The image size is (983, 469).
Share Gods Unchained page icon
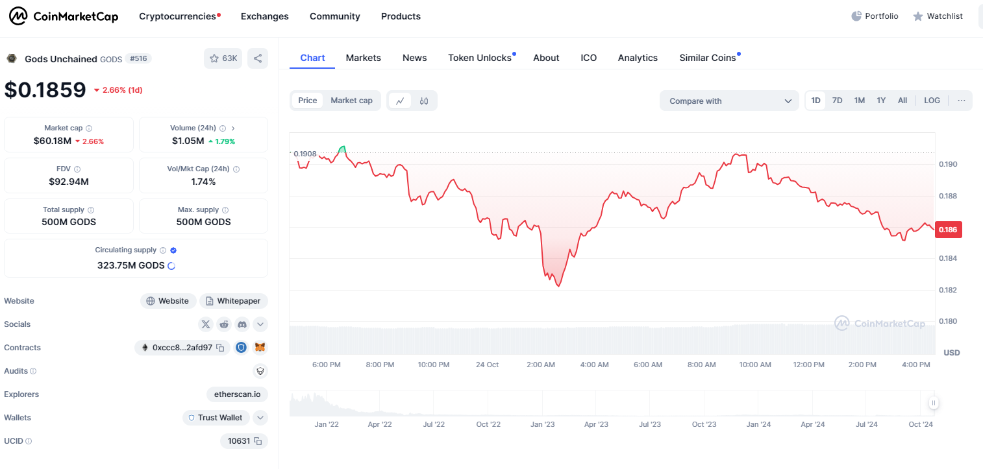click(258, 58)
